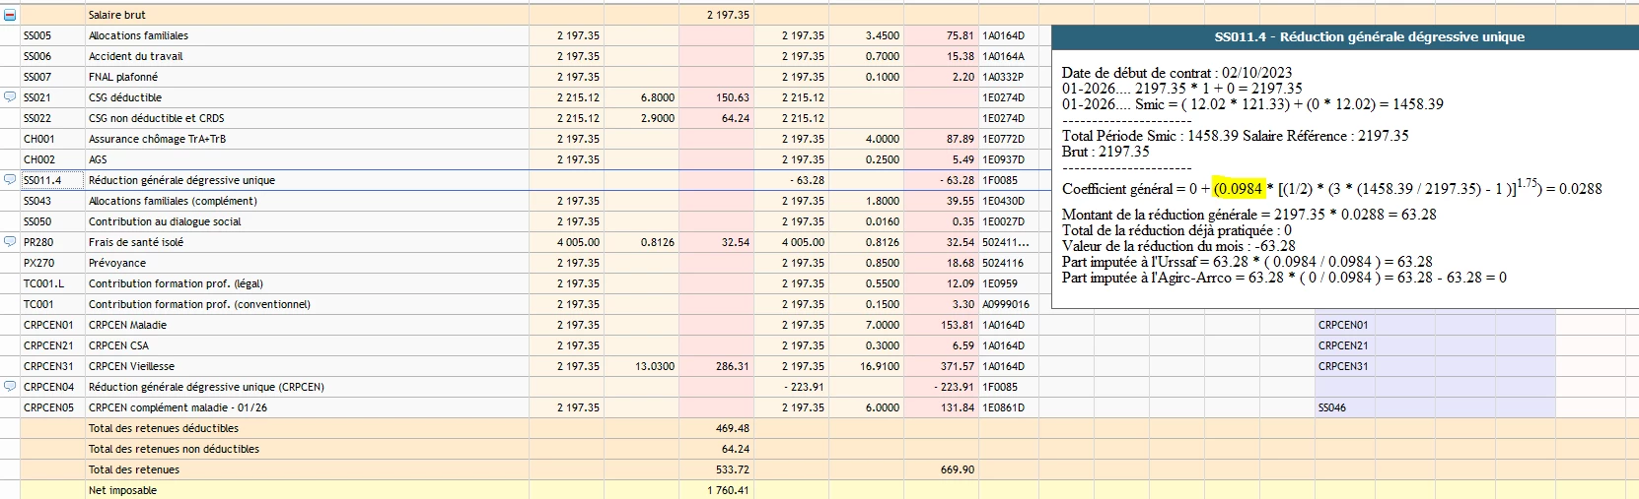
Task: Click the AGS row label
Action: point(97,159)
